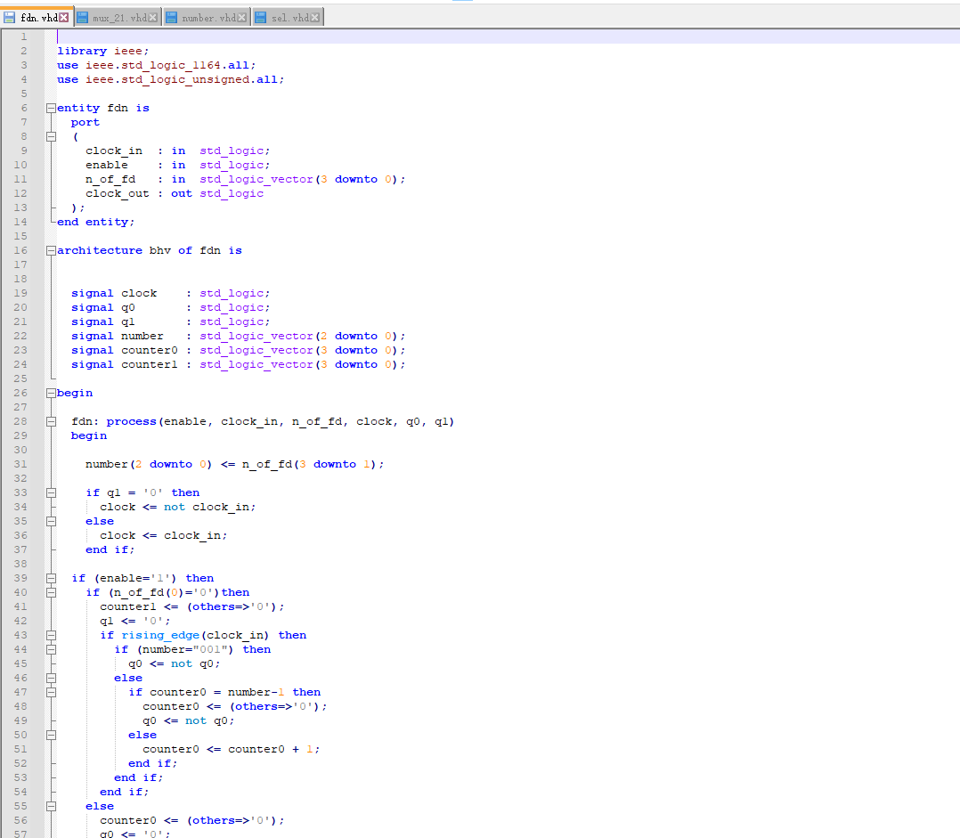The width and height of the screenshot is (960, 838).
Task: Click 'clock <= not clock_in;' statement
Action: coord(177,507)
